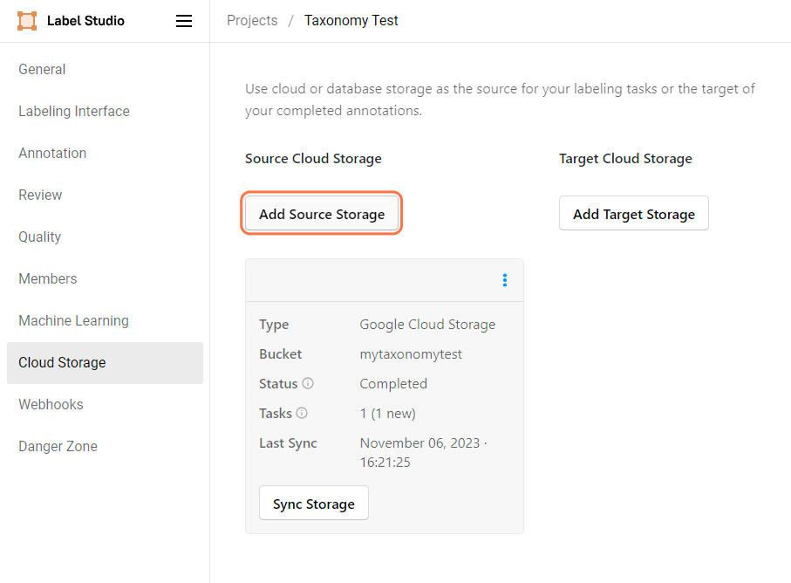Open the Labeling Interface settings
The image size is (791, 583).
click(73, 111)
